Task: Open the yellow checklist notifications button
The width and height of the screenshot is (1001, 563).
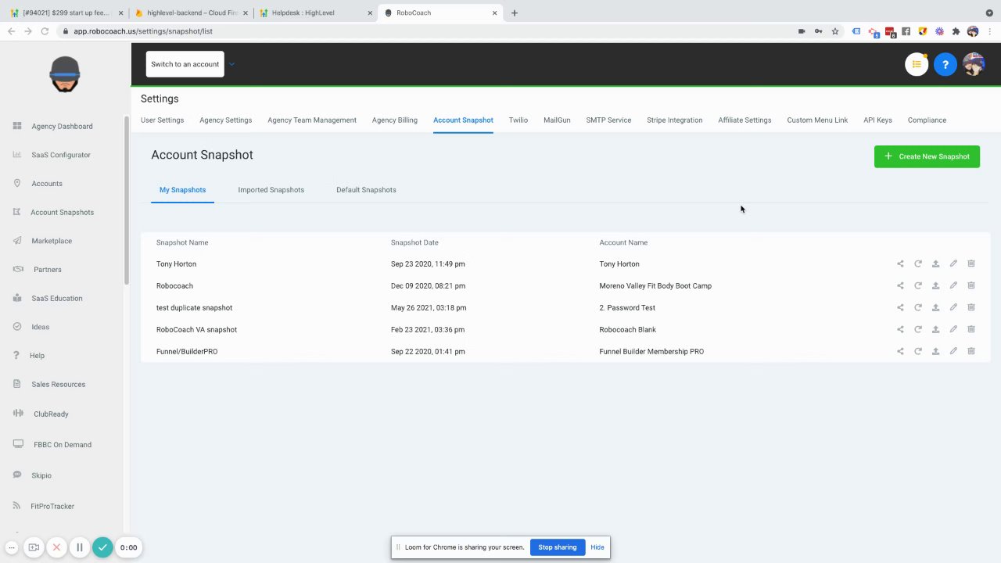Action: click(x=917, y=65)
